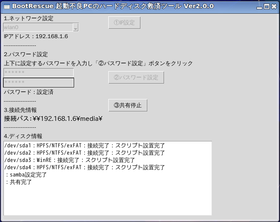Click the samba設定完了 log line
Screen dimensions: 280x222
[x=26, y=174]
